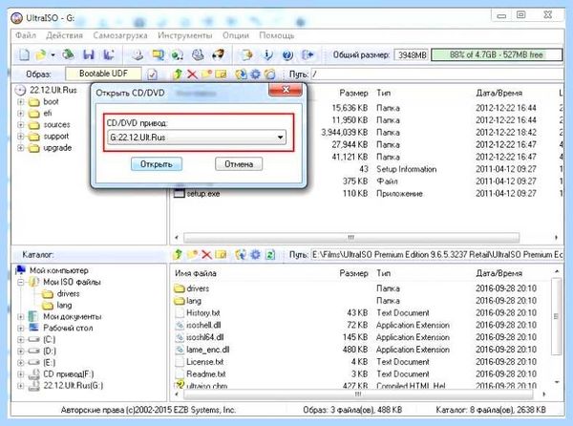The height and width of the screenshot is (426, 573).
Task: Select CD привод(F:) in the tree
Action: [x=69, y=374]
